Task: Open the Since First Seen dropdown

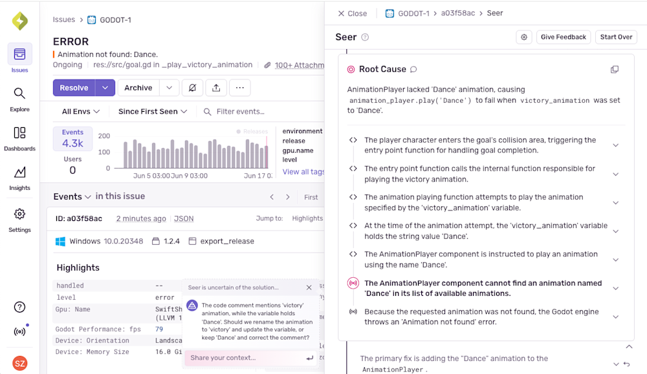Action: pos(153,112)
